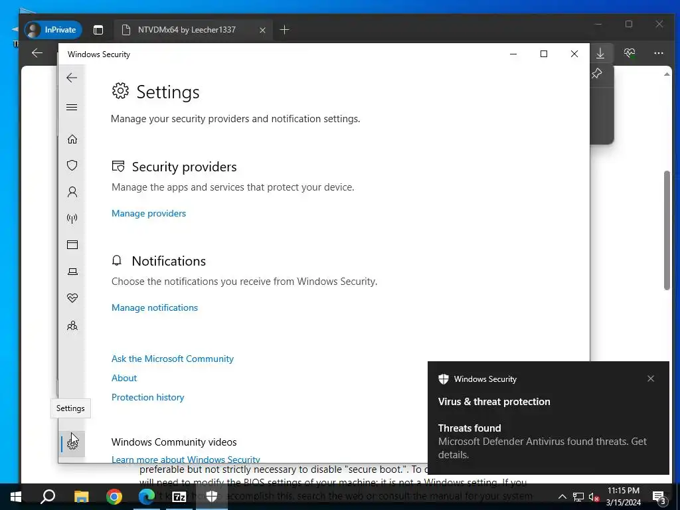
Task: Open File Explorer from taskbar
Action: coord(81,497)
